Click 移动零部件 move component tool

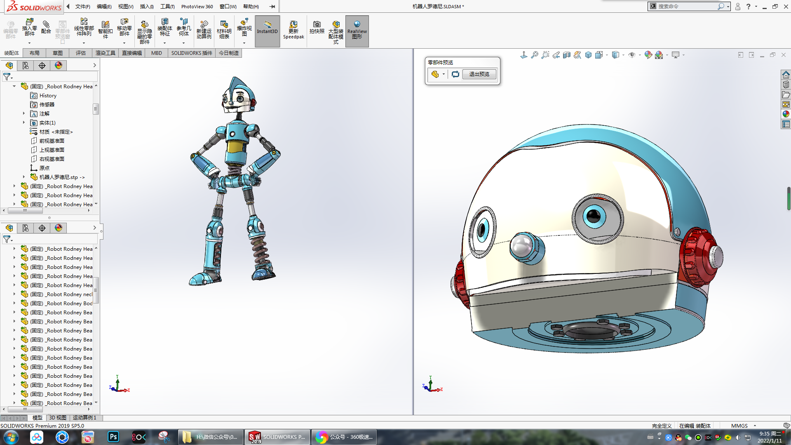click(124, 28)
